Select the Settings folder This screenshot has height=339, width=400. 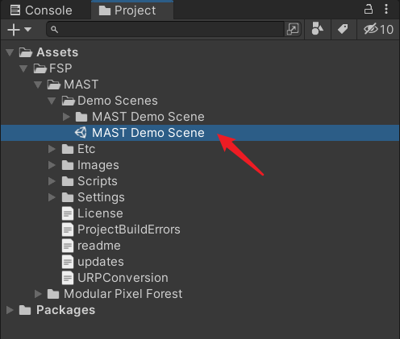tap(101, 197)
